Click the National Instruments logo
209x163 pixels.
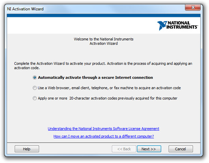click(177, 26)
